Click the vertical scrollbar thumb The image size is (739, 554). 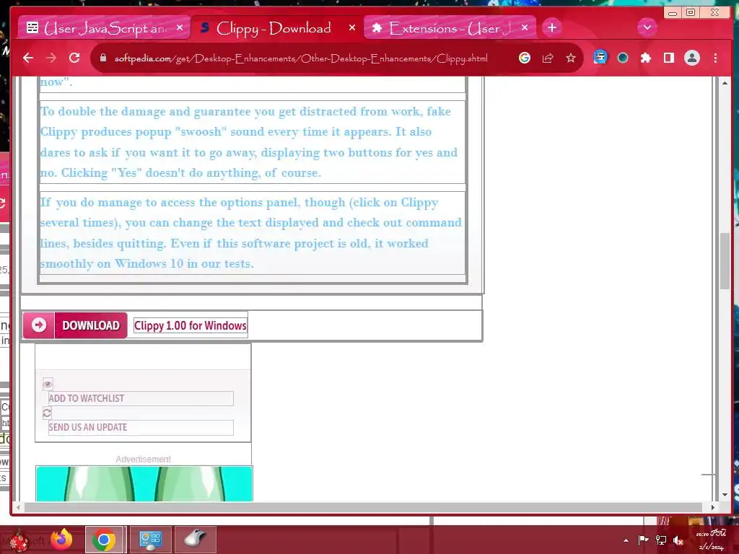tap(725, 261)
